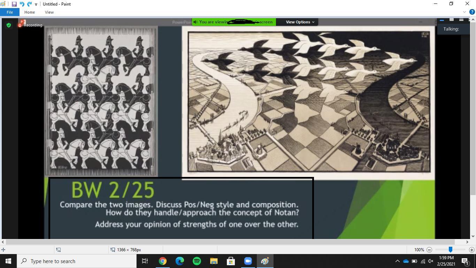
Task: Open the Paint application menu icon
Action: [x=3, y=4]
